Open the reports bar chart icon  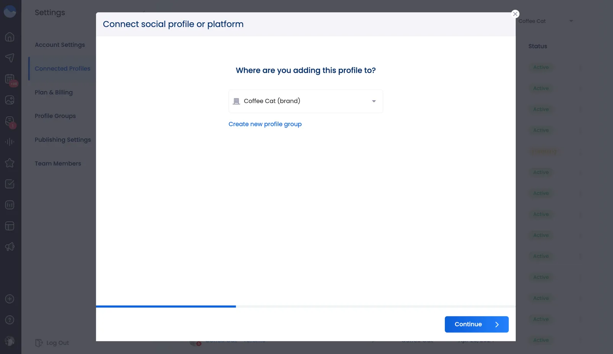(10, 205)
